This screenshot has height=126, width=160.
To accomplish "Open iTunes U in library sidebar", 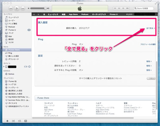I will (12, 30).
